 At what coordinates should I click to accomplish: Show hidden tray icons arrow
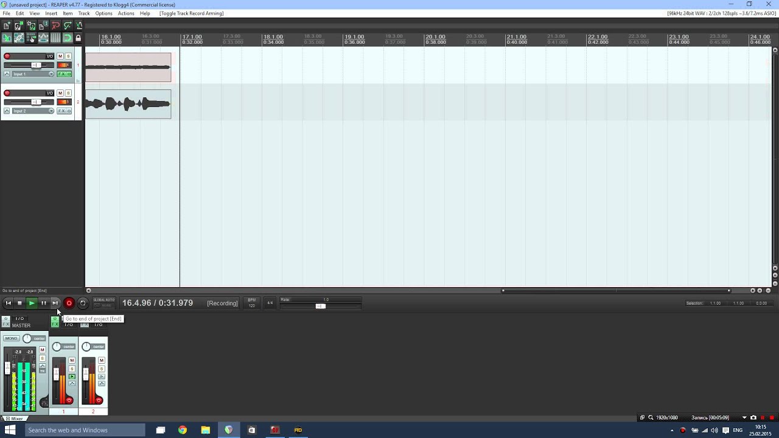pos(672,430)
